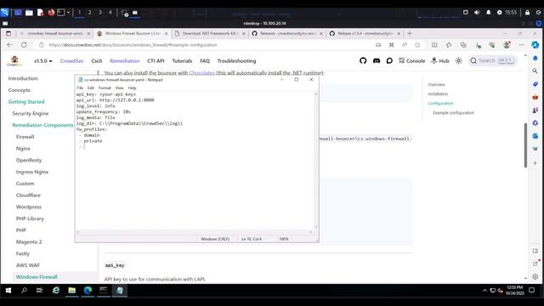Open the Nginx bouncer sidebar entry
Viewport: 544px width, 306px height.
[23, 149]
